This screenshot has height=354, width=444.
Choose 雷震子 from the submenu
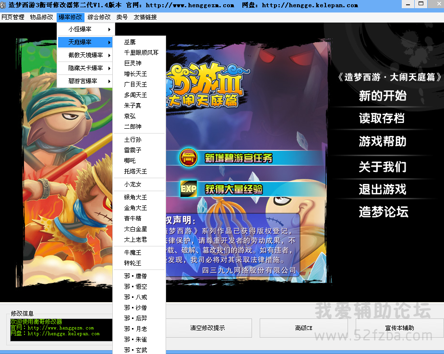click(x=139, y=150)
